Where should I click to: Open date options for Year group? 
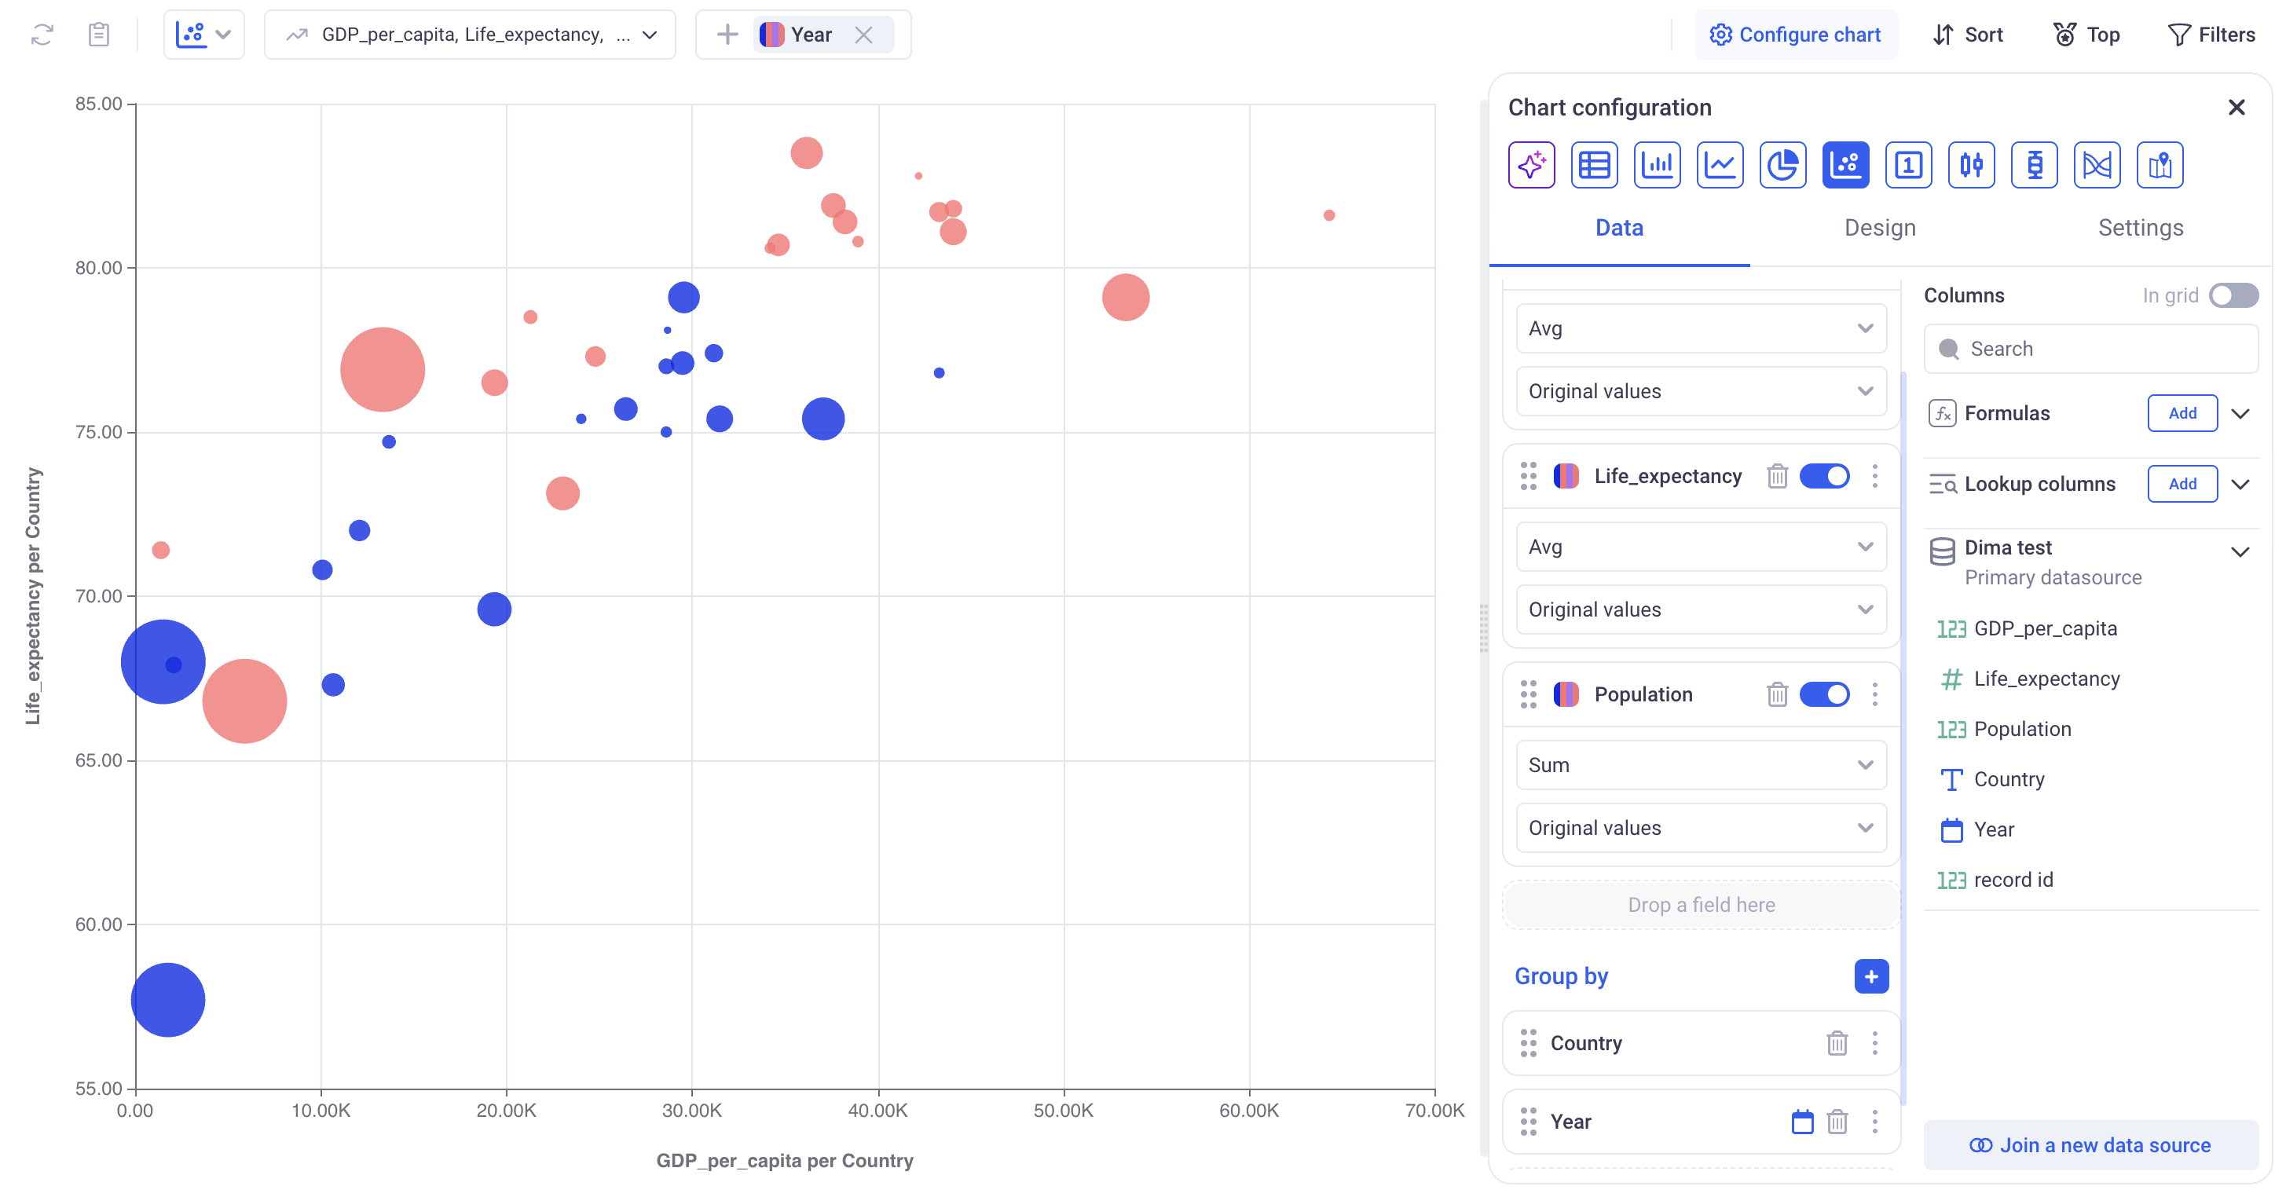click(1801, 1122)
